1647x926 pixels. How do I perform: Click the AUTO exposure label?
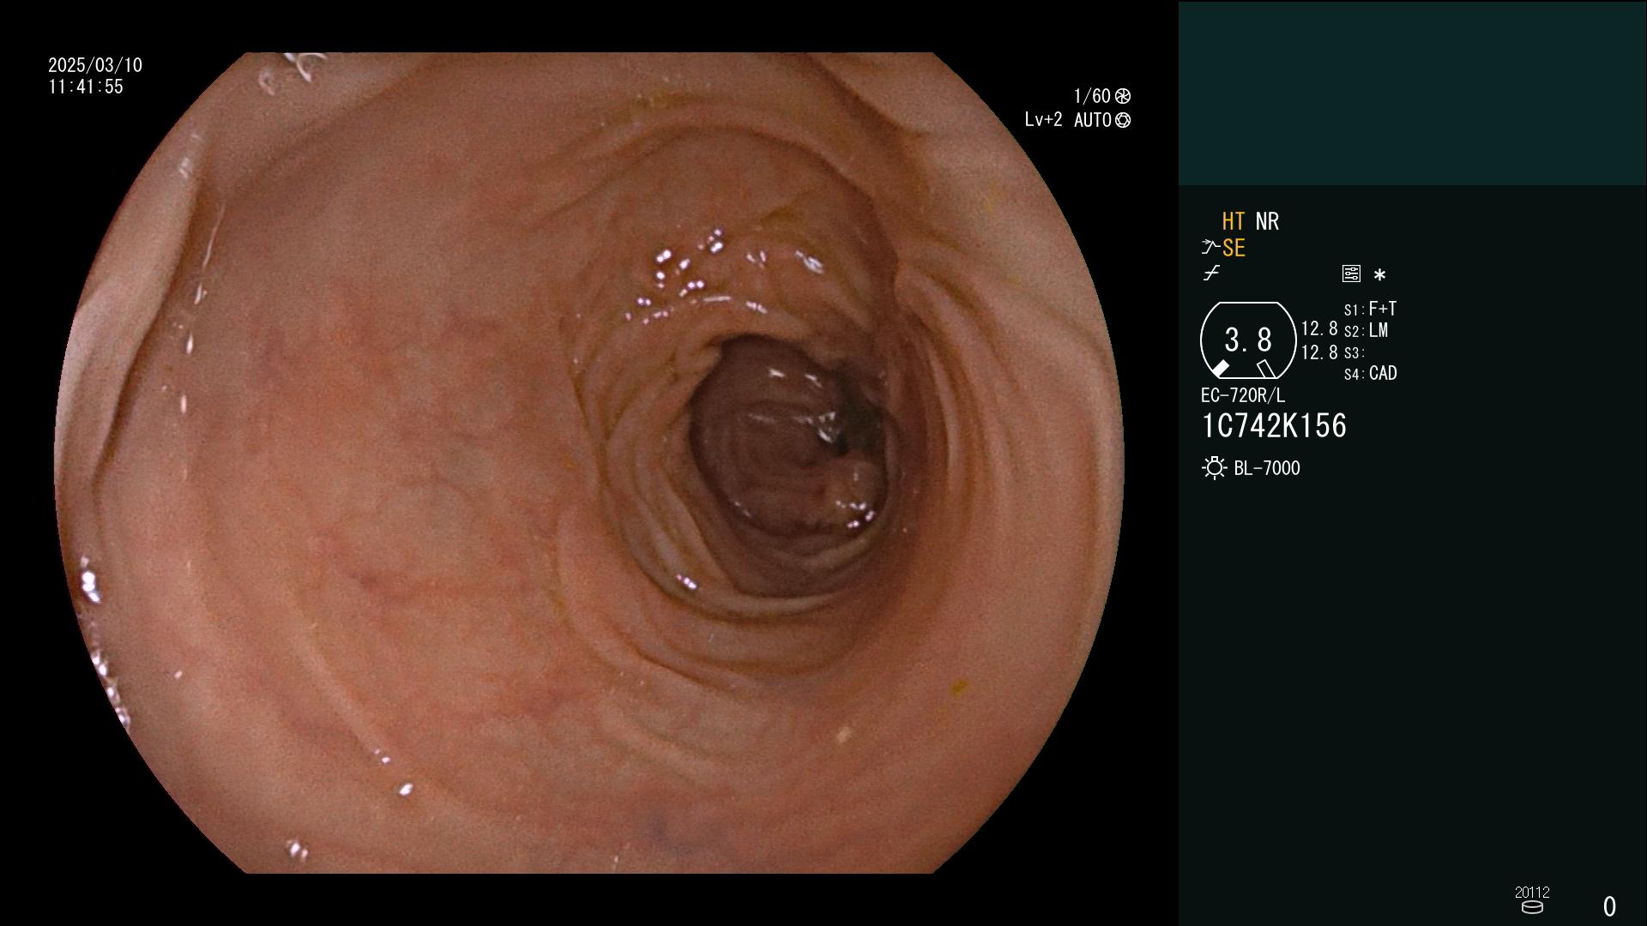coord(1093,120)
